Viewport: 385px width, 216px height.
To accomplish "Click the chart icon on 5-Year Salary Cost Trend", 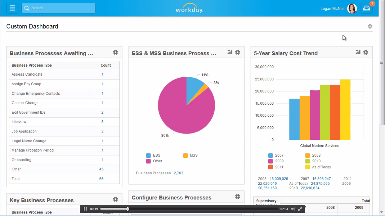I will tap(358, 52).
